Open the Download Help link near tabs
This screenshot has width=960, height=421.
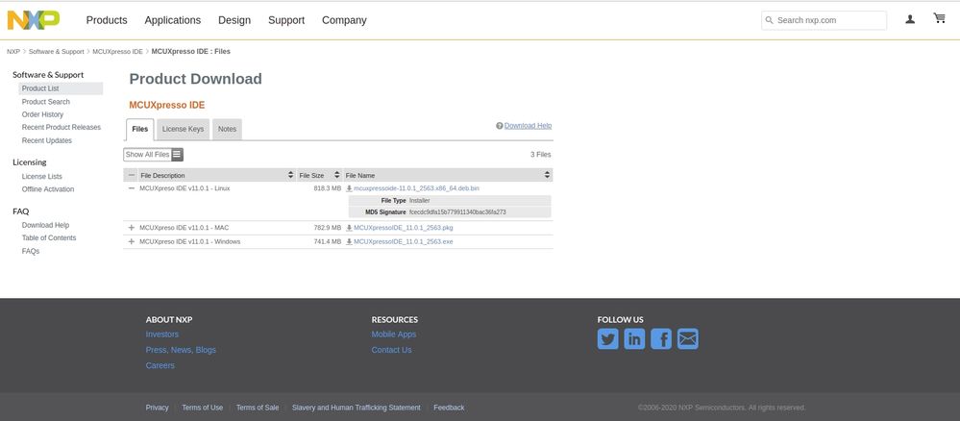pos(528,126)
